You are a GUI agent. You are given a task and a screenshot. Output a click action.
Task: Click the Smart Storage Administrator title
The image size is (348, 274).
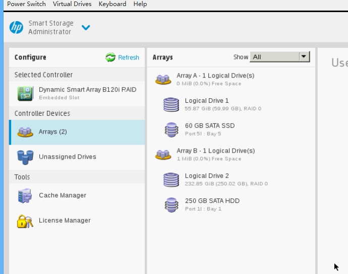pyautogui.click(x=51, y=28)
